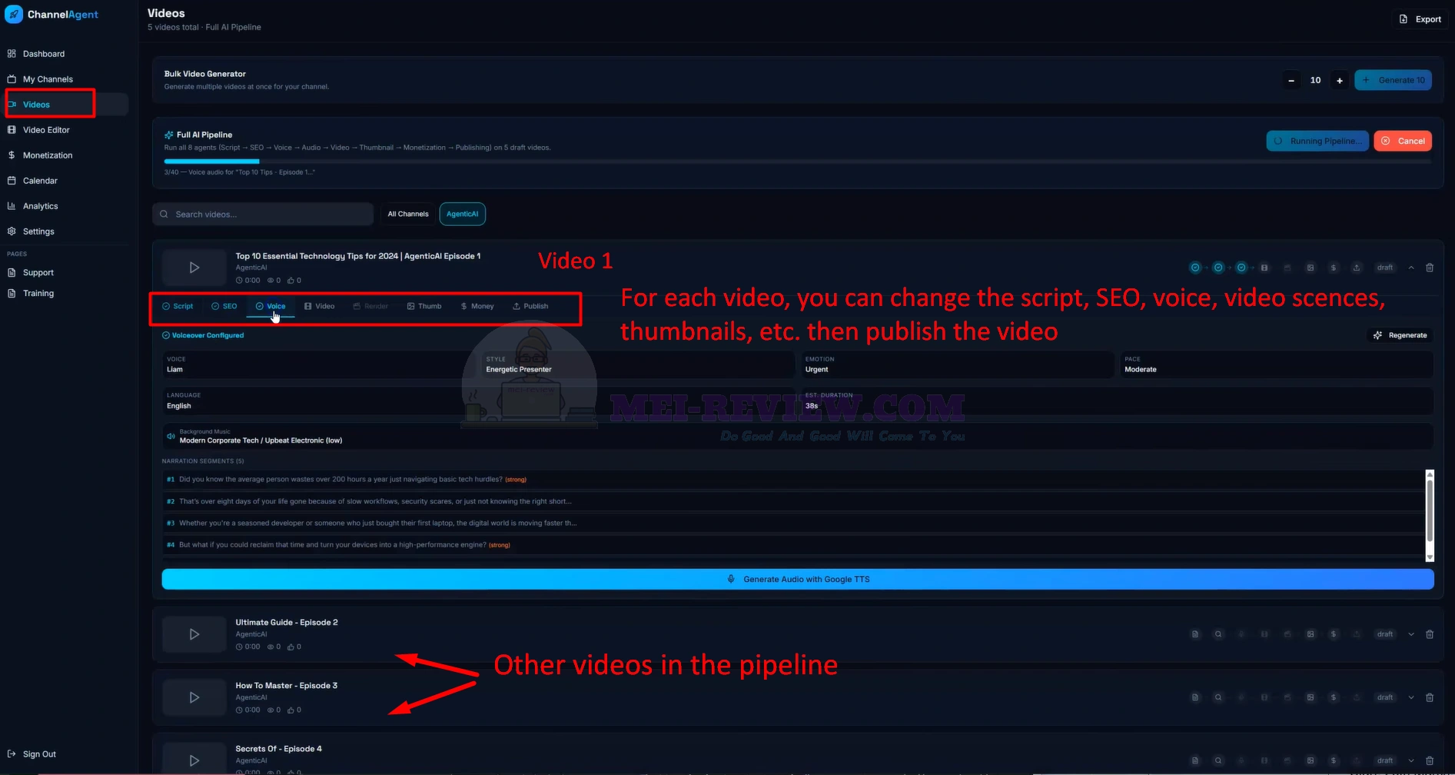Delete Ultimate Guide - Episode 2 with trash icon
The height and width of the screenshot is (775, 1455).
tap(1430, 634)
